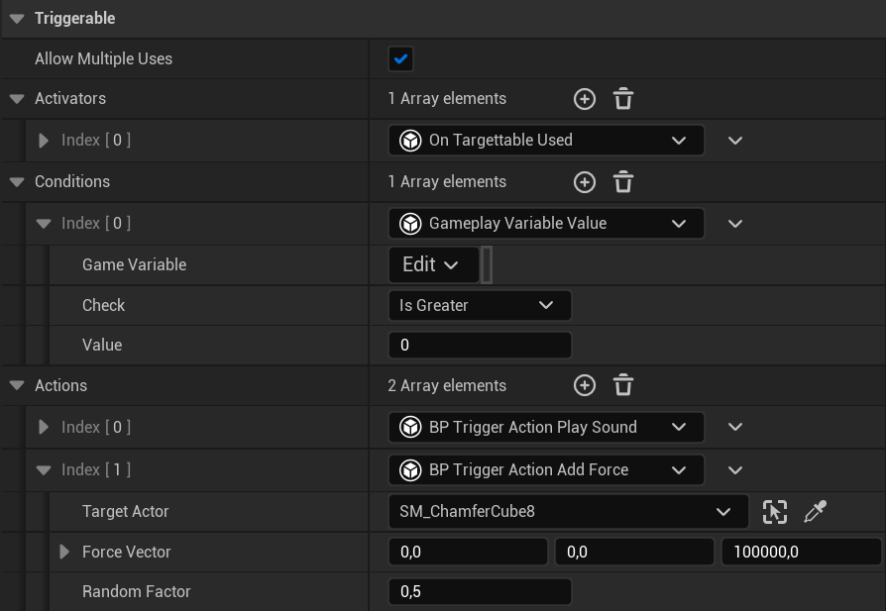This screenshot has height=611, width=886.
Task: Uncheck Allow Multiple Uses checkbox
Action: click(400, 58)
